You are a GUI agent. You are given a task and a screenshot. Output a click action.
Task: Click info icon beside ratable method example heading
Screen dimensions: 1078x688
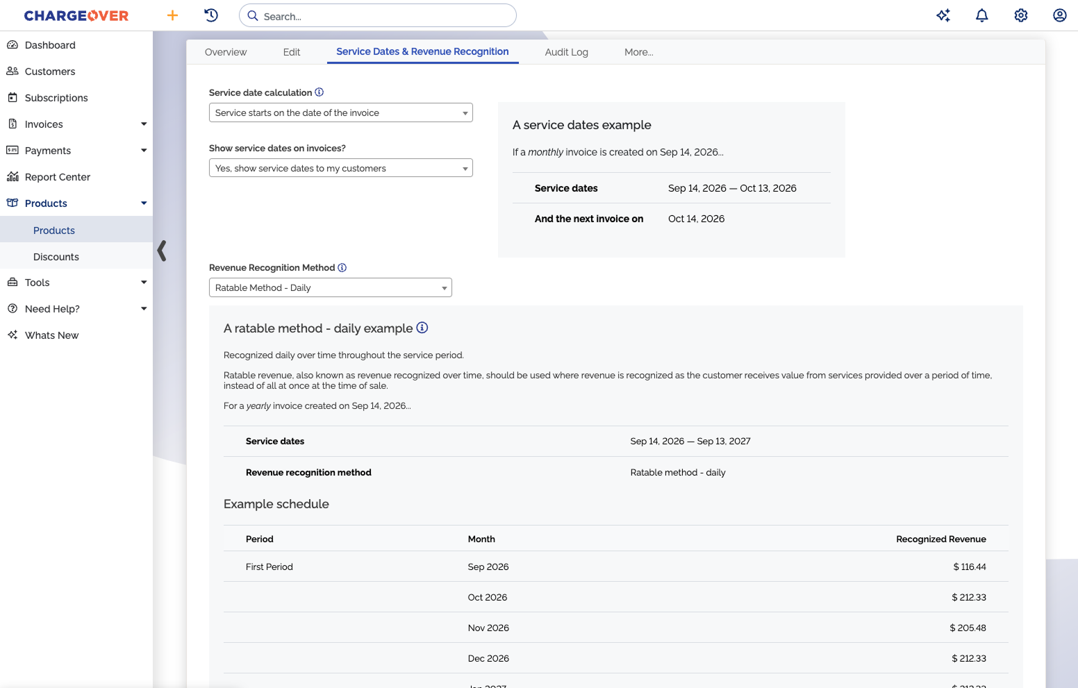pyautogui.click(x=422, y=328)
